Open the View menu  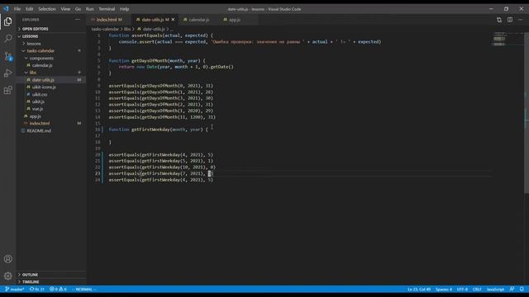pos(65,9)
